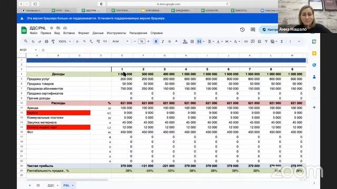Apply strikethrough formatting

tap(170, 41)
